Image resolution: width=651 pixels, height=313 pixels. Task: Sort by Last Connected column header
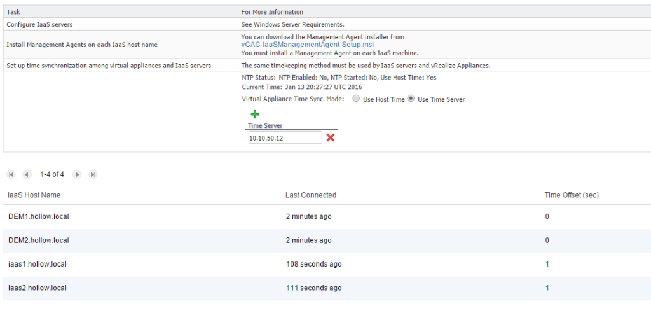pyautogui.click(x=311, y=195)
